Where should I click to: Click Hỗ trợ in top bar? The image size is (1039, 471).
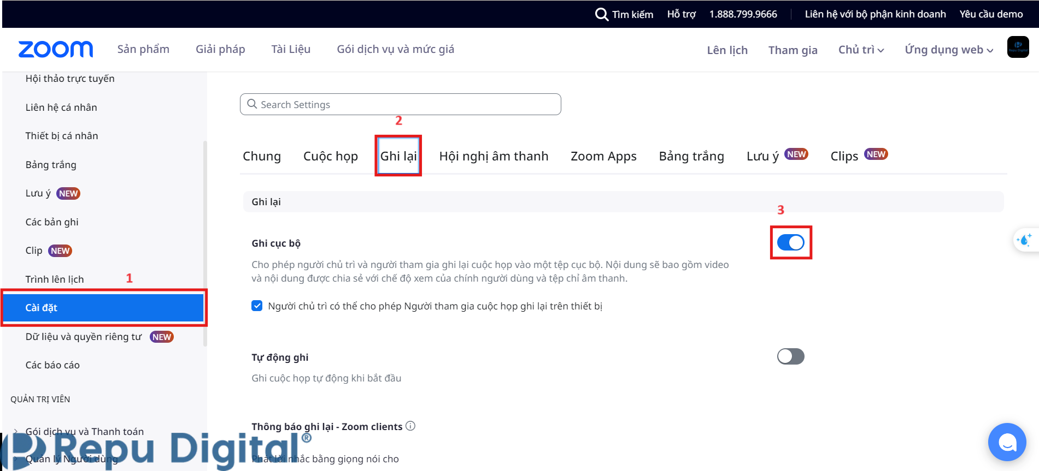[x=681, y=14]
